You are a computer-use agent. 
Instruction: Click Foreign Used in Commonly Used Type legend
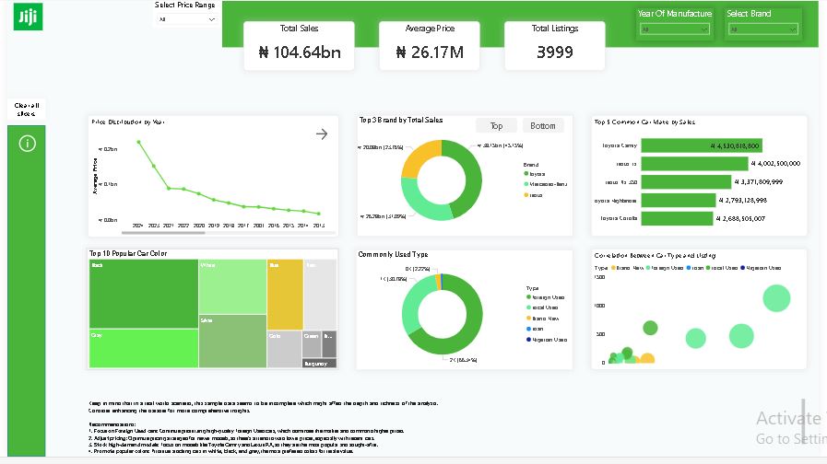[x=546, y=297]
